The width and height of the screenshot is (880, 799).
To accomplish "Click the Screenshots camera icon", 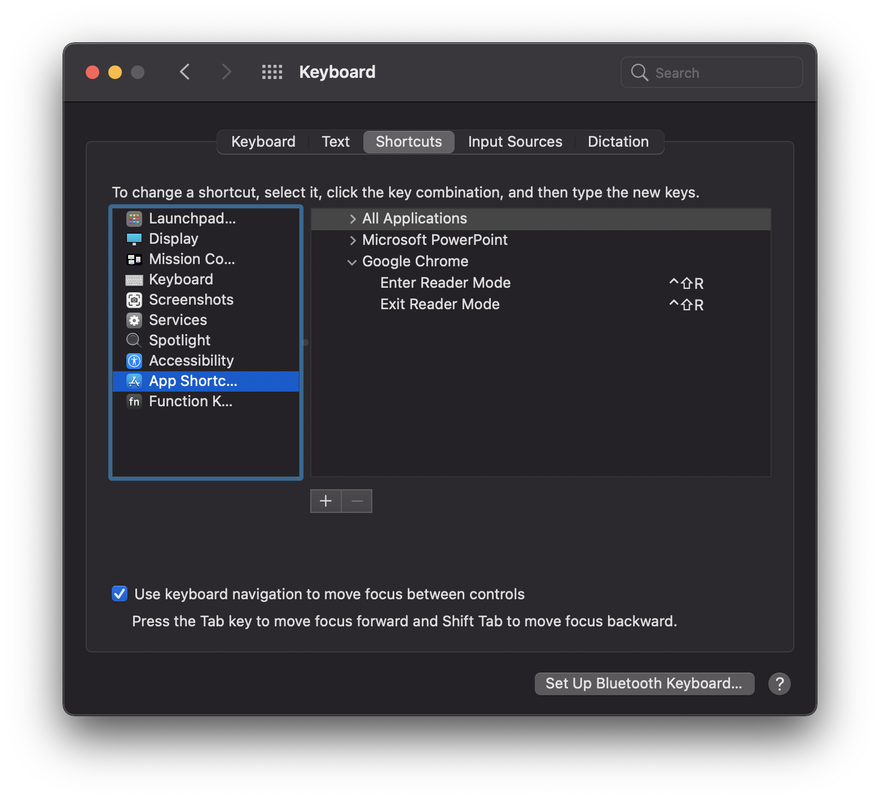I will (x=134, y=300).
